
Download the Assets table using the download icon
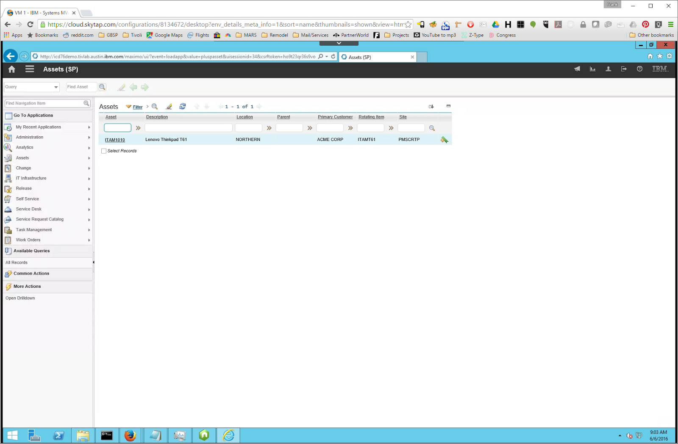[431, 106]
